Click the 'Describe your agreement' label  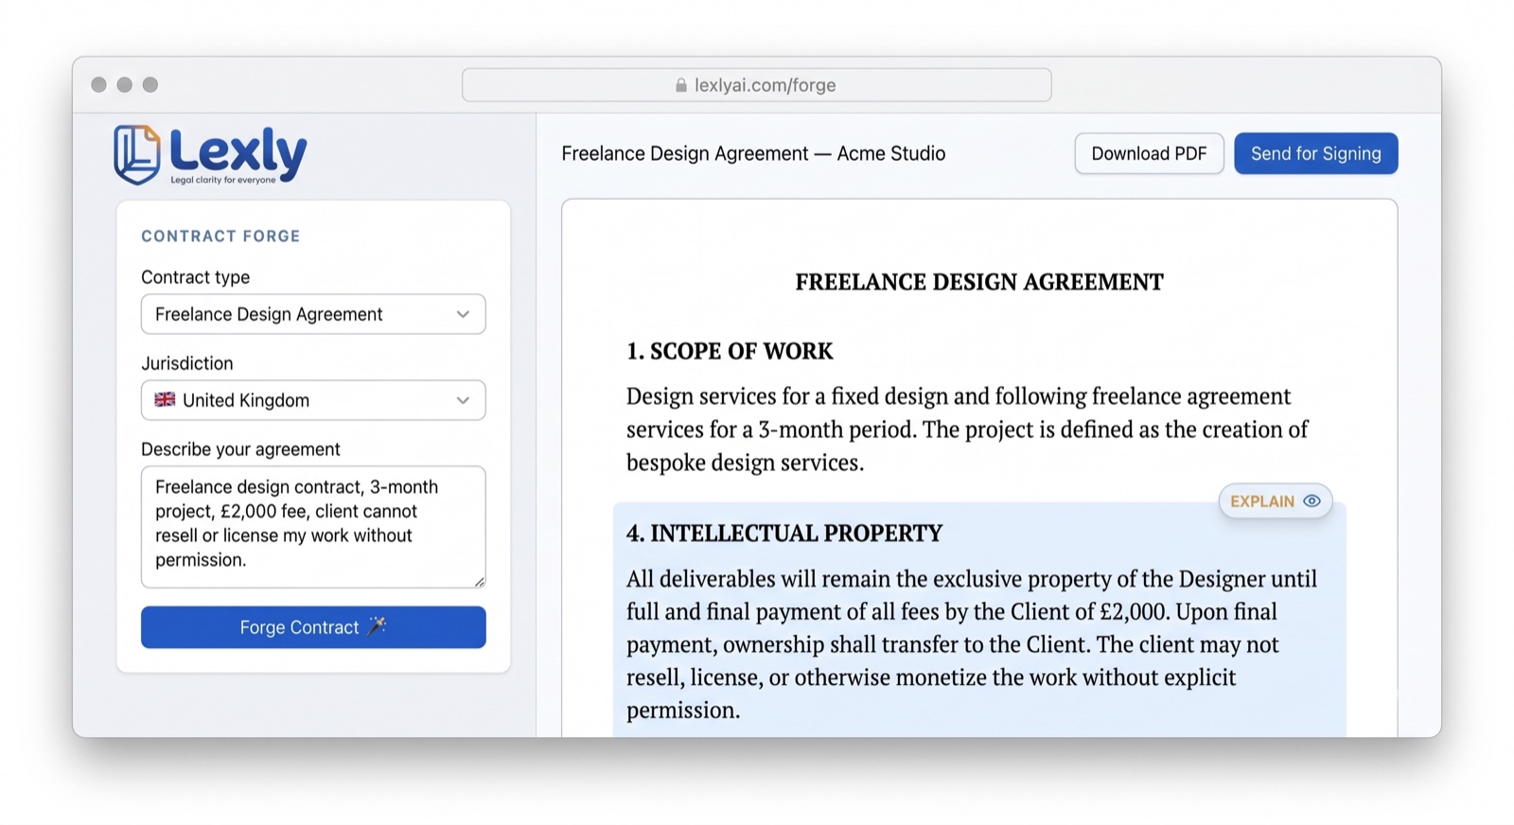[x=240, y=449]
